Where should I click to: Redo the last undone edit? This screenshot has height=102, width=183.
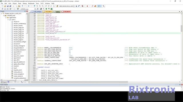25,6
